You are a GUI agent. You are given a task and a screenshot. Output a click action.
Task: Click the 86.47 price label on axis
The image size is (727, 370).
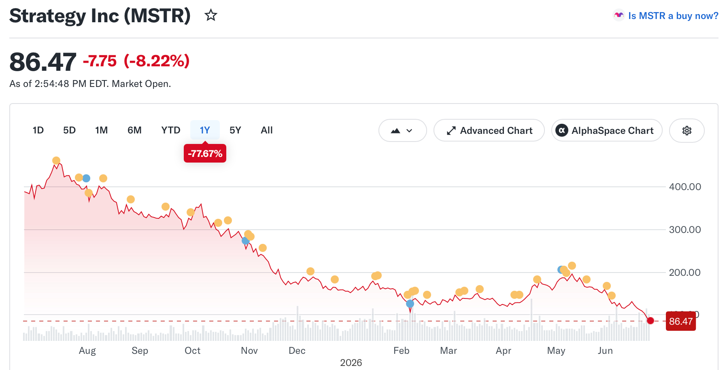[680, 321]
